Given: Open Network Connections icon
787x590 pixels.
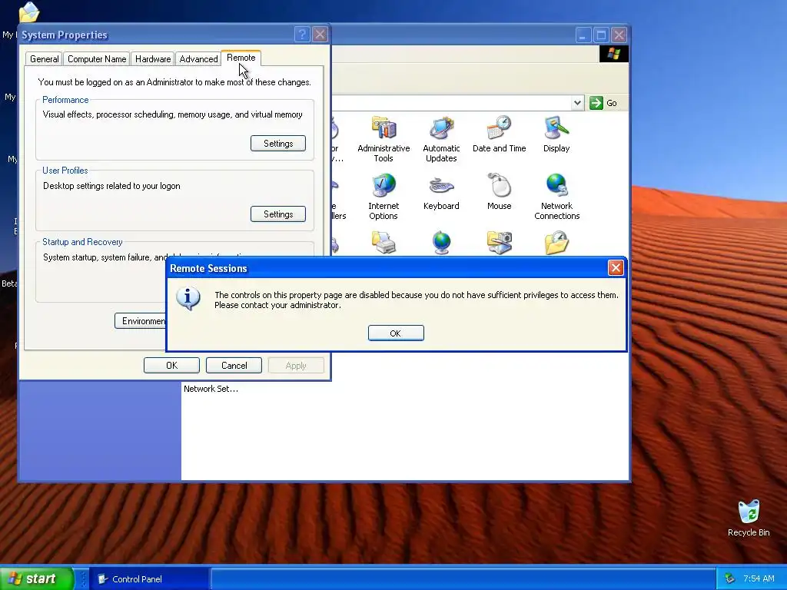Looking at the screenshot, I should [556, 196].
